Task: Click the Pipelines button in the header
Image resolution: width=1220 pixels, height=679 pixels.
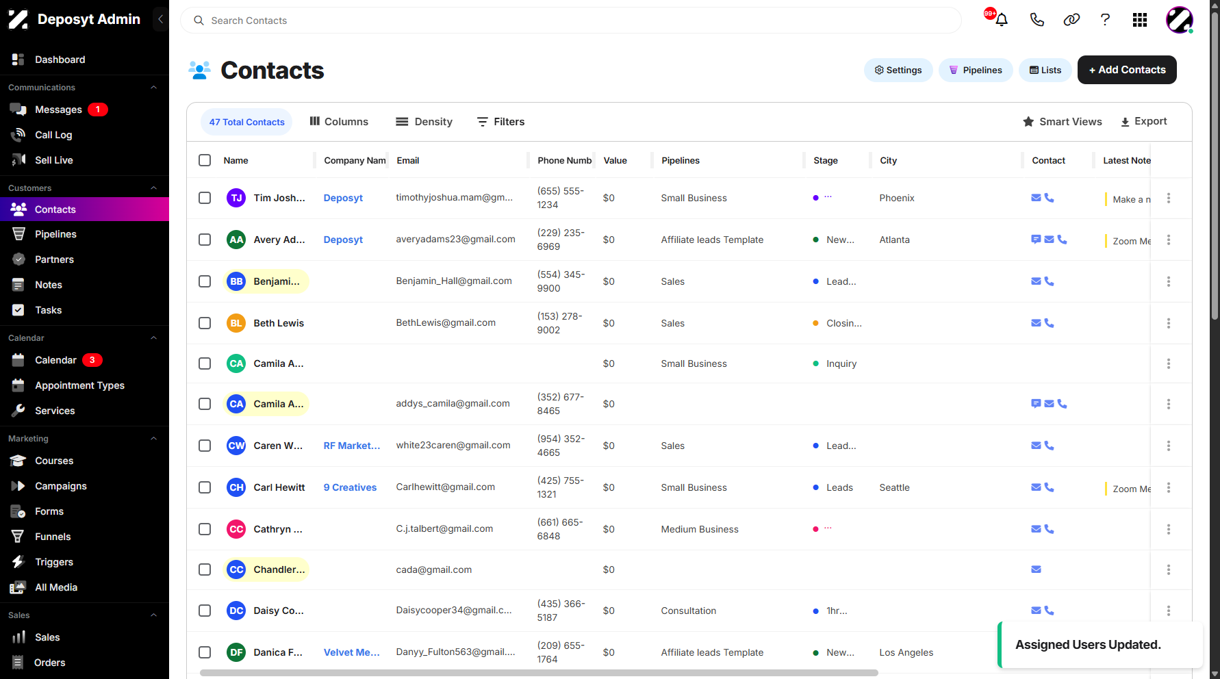Action: [x=976, y=70]
